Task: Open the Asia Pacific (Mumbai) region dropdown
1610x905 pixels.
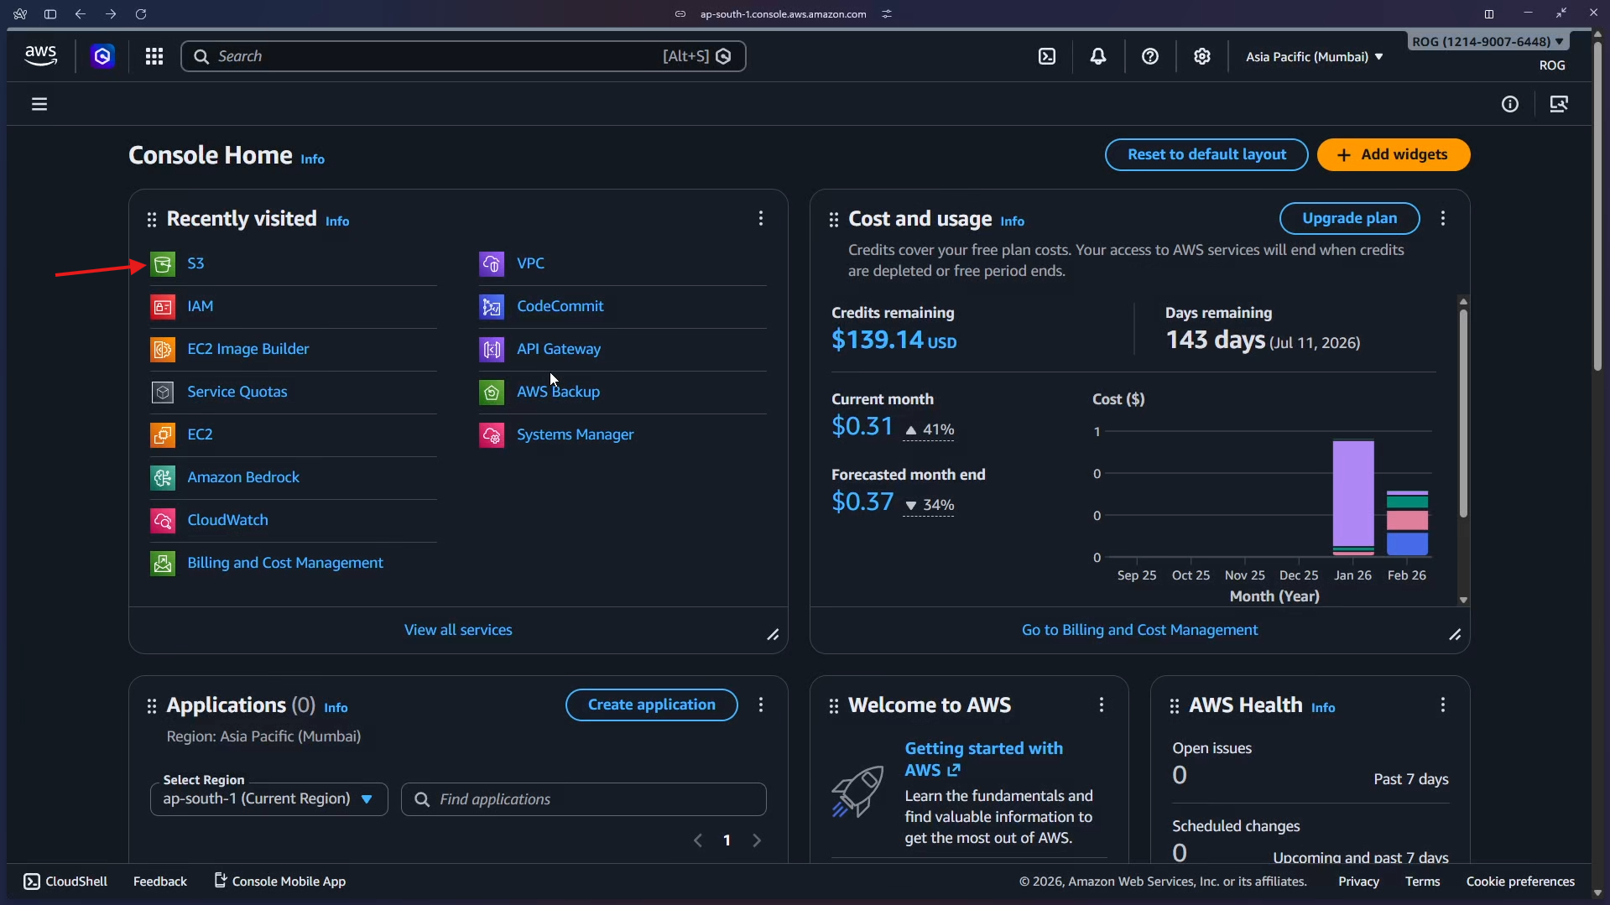Action: coord(1313,56)
